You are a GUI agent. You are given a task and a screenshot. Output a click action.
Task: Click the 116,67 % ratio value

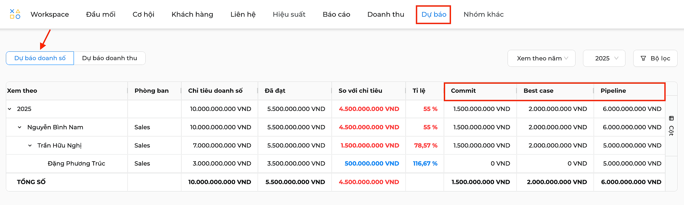click(x=425, y=164)
